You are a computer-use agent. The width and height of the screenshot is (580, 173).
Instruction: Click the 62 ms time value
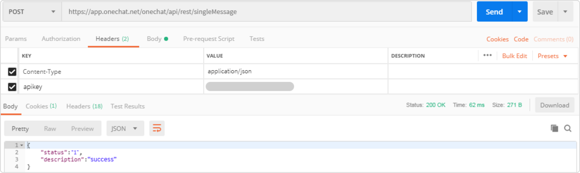(x=477, y=105)
